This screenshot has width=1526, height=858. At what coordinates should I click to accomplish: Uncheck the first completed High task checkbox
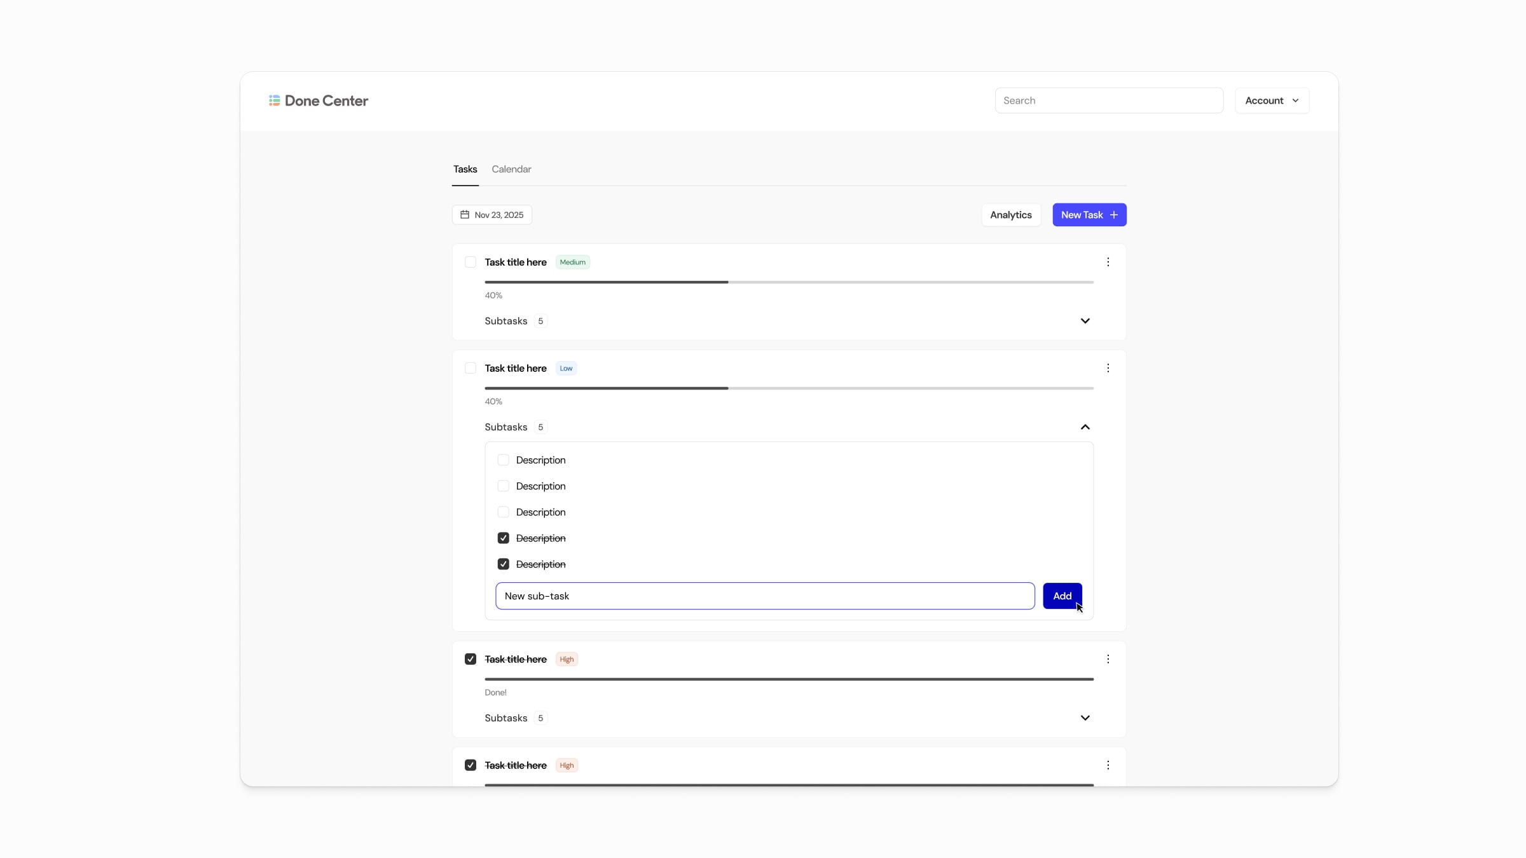click(471, 659)
